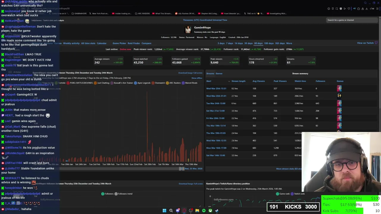Screen dimensions: 381x214
Task: Open the Windows Start menu
Action: coord(164,210)
